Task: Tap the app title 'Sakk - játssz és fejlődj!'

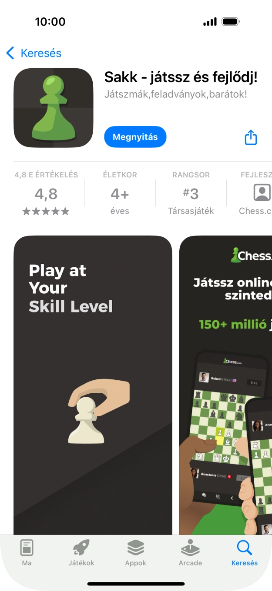Action: [x=181, y=77]
